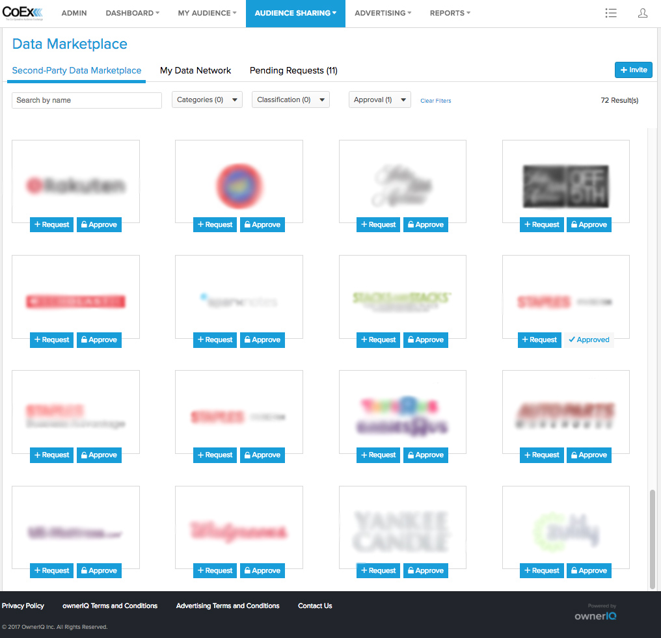Expand the My Audience menu
The width and height of the screenshot is (661, 638).
coord(207,13)
